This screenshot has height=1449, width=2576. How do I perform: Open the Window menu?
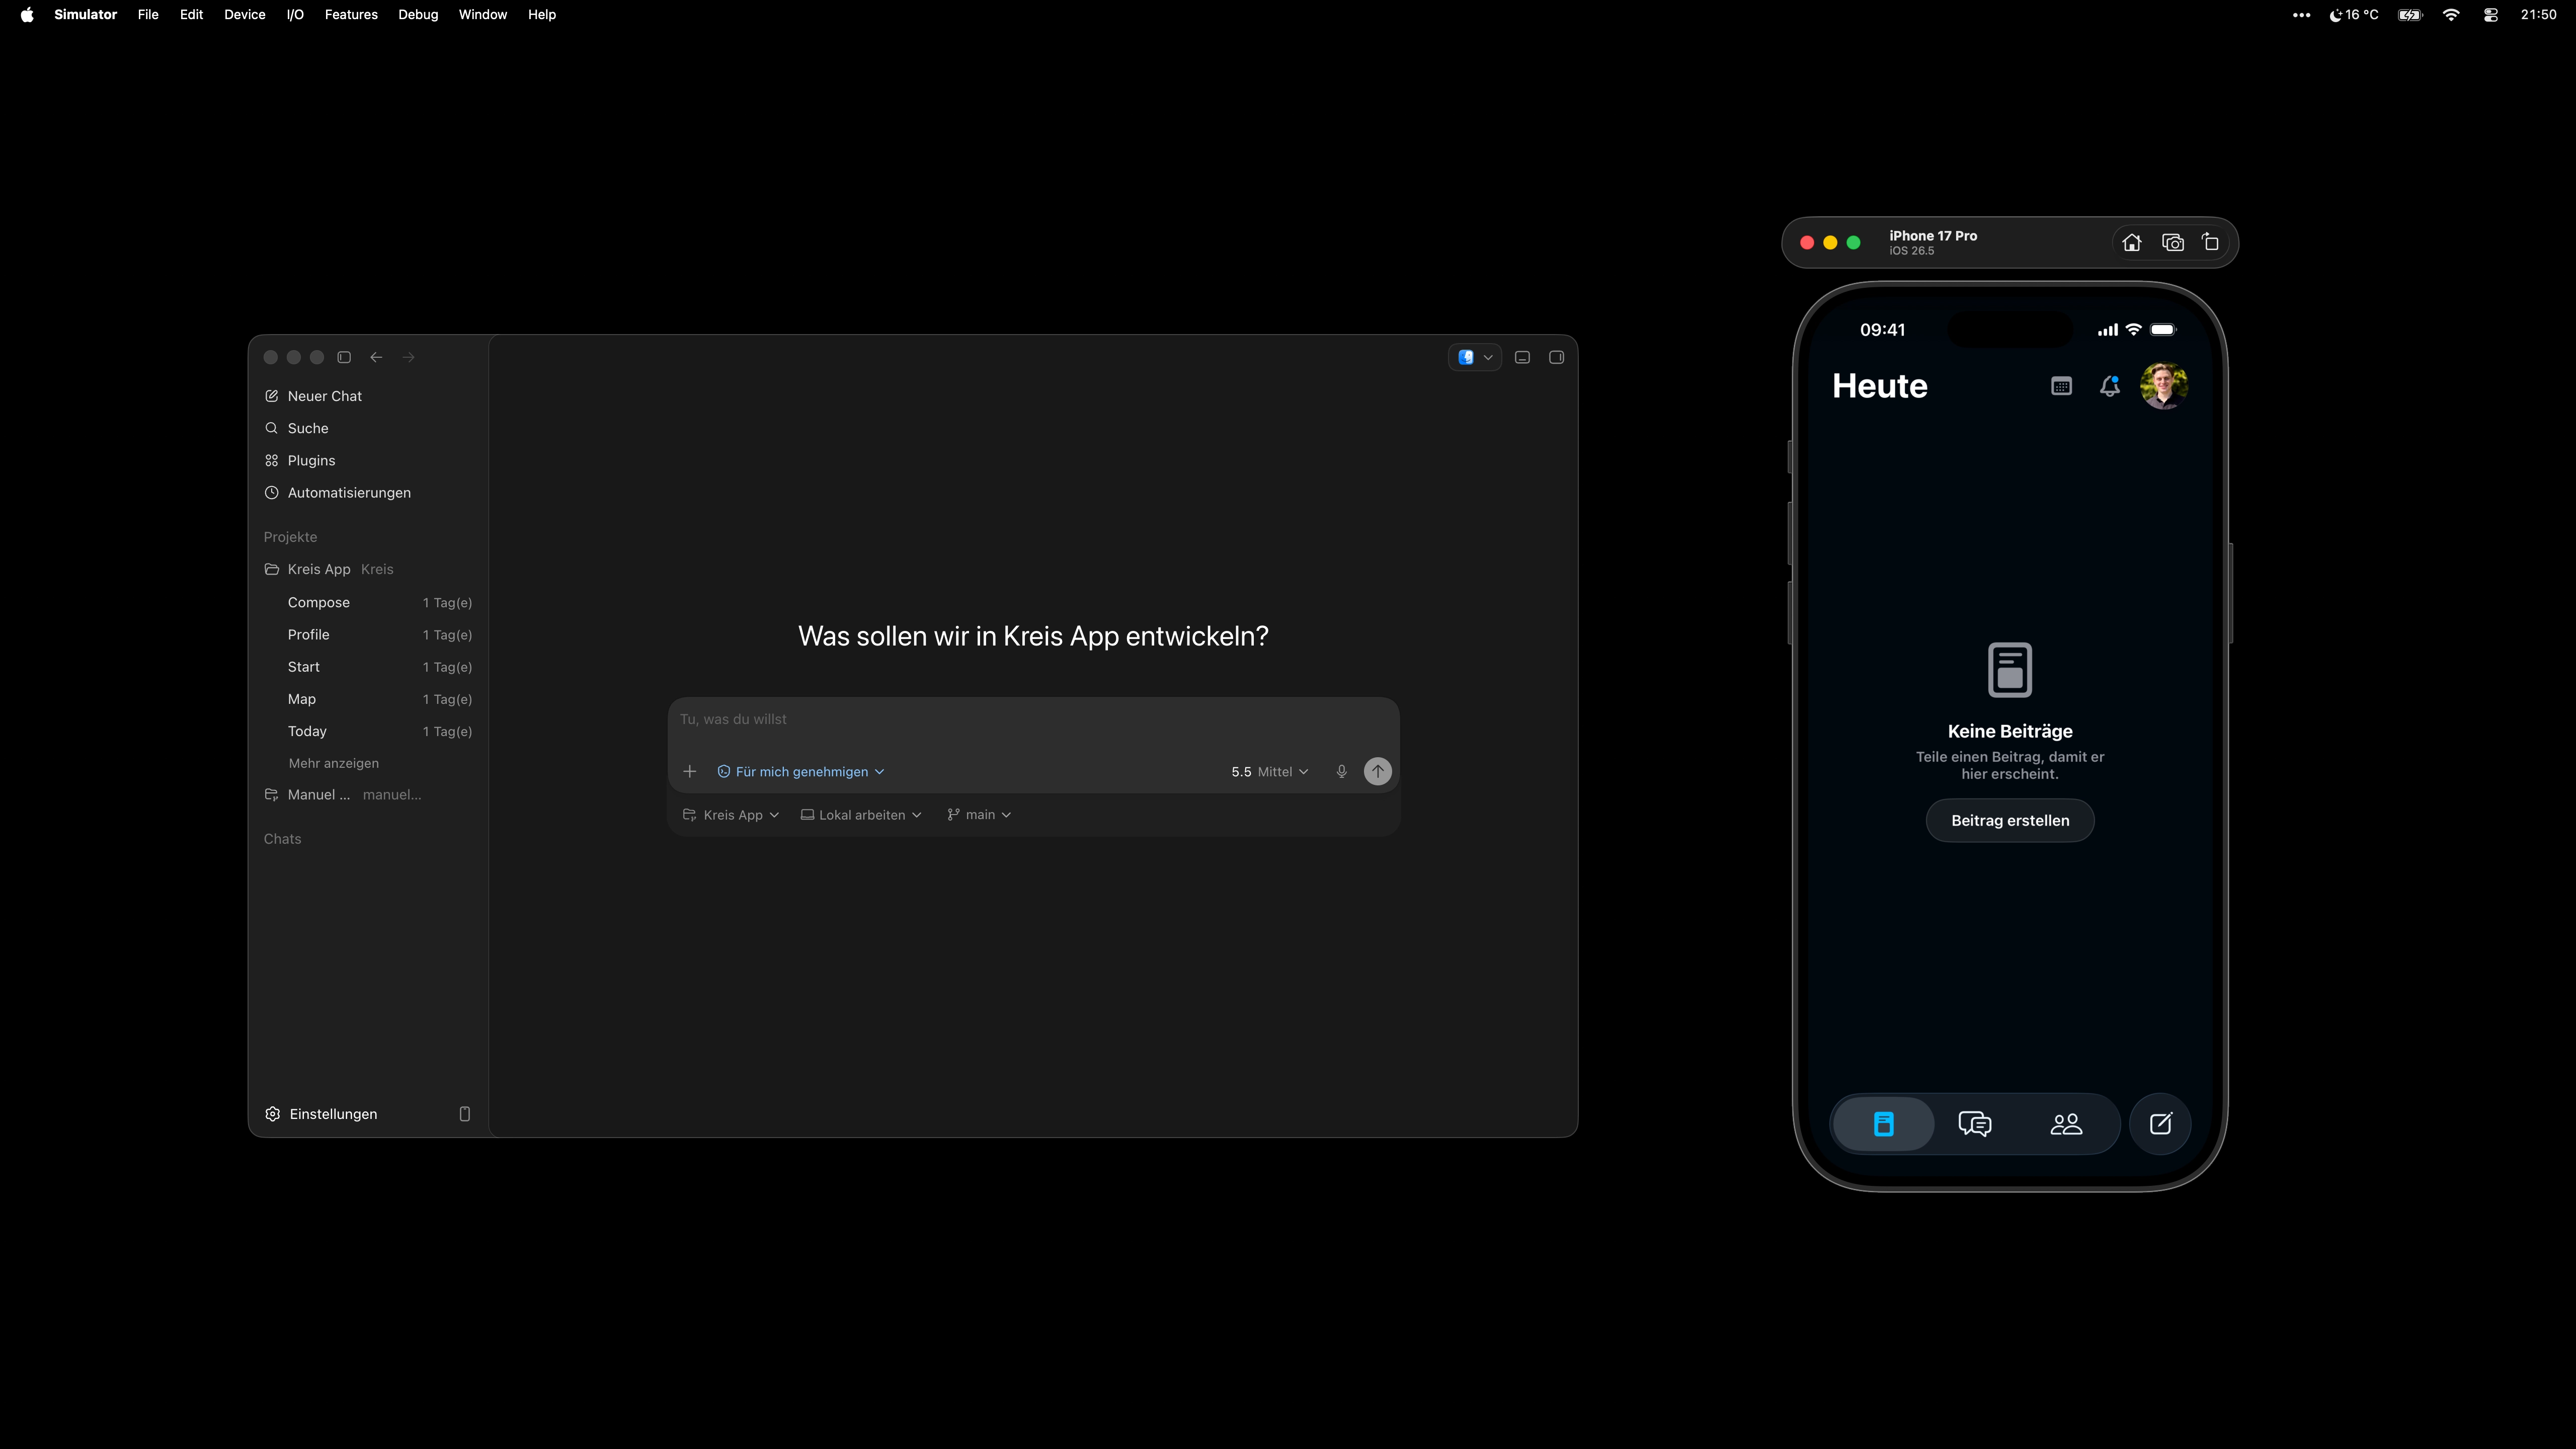(483, 15)
